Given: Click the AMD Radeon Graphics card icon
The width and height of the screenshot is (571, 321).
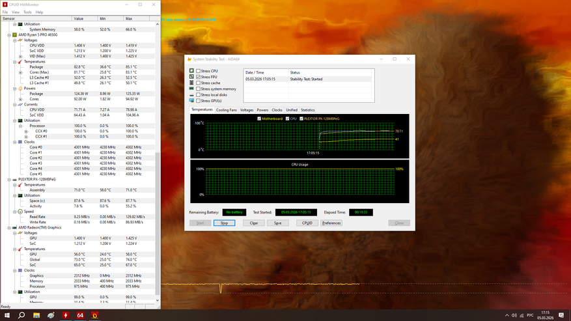Looking at the screenshot, I should (14, 228).
